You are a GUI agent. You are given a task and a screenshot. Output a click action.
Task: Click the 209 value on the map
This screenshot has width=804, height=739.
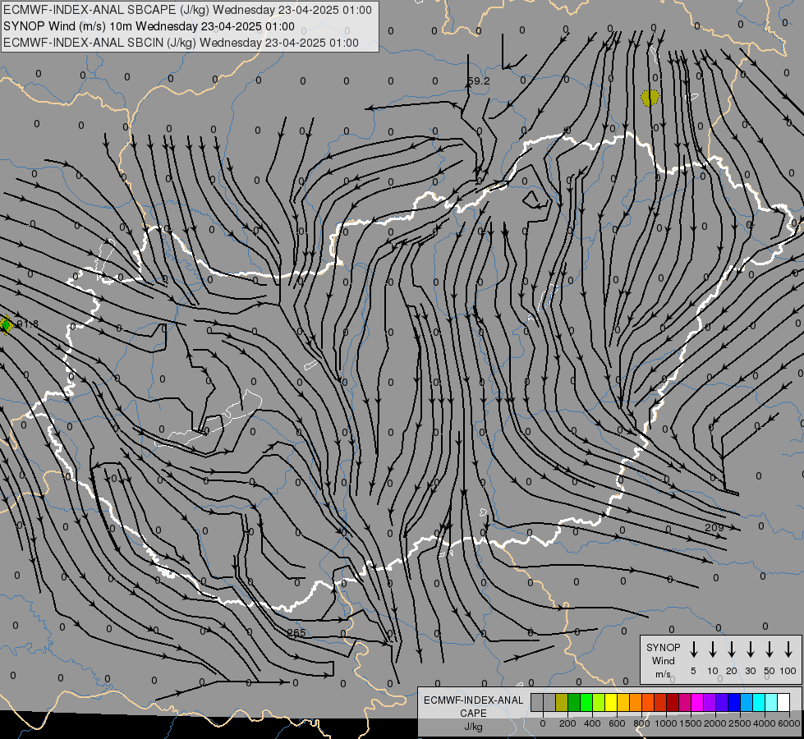pyautogui.click(x=714, y=527)
